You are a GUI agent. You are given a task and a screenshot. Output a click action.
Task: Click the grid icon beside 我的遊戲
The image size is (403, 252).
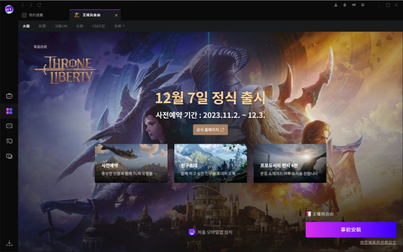point(24,15)
